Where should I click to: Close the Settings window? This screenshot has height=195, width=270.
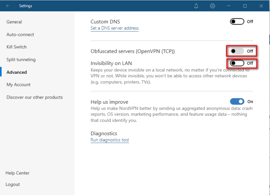pos(261,6)
